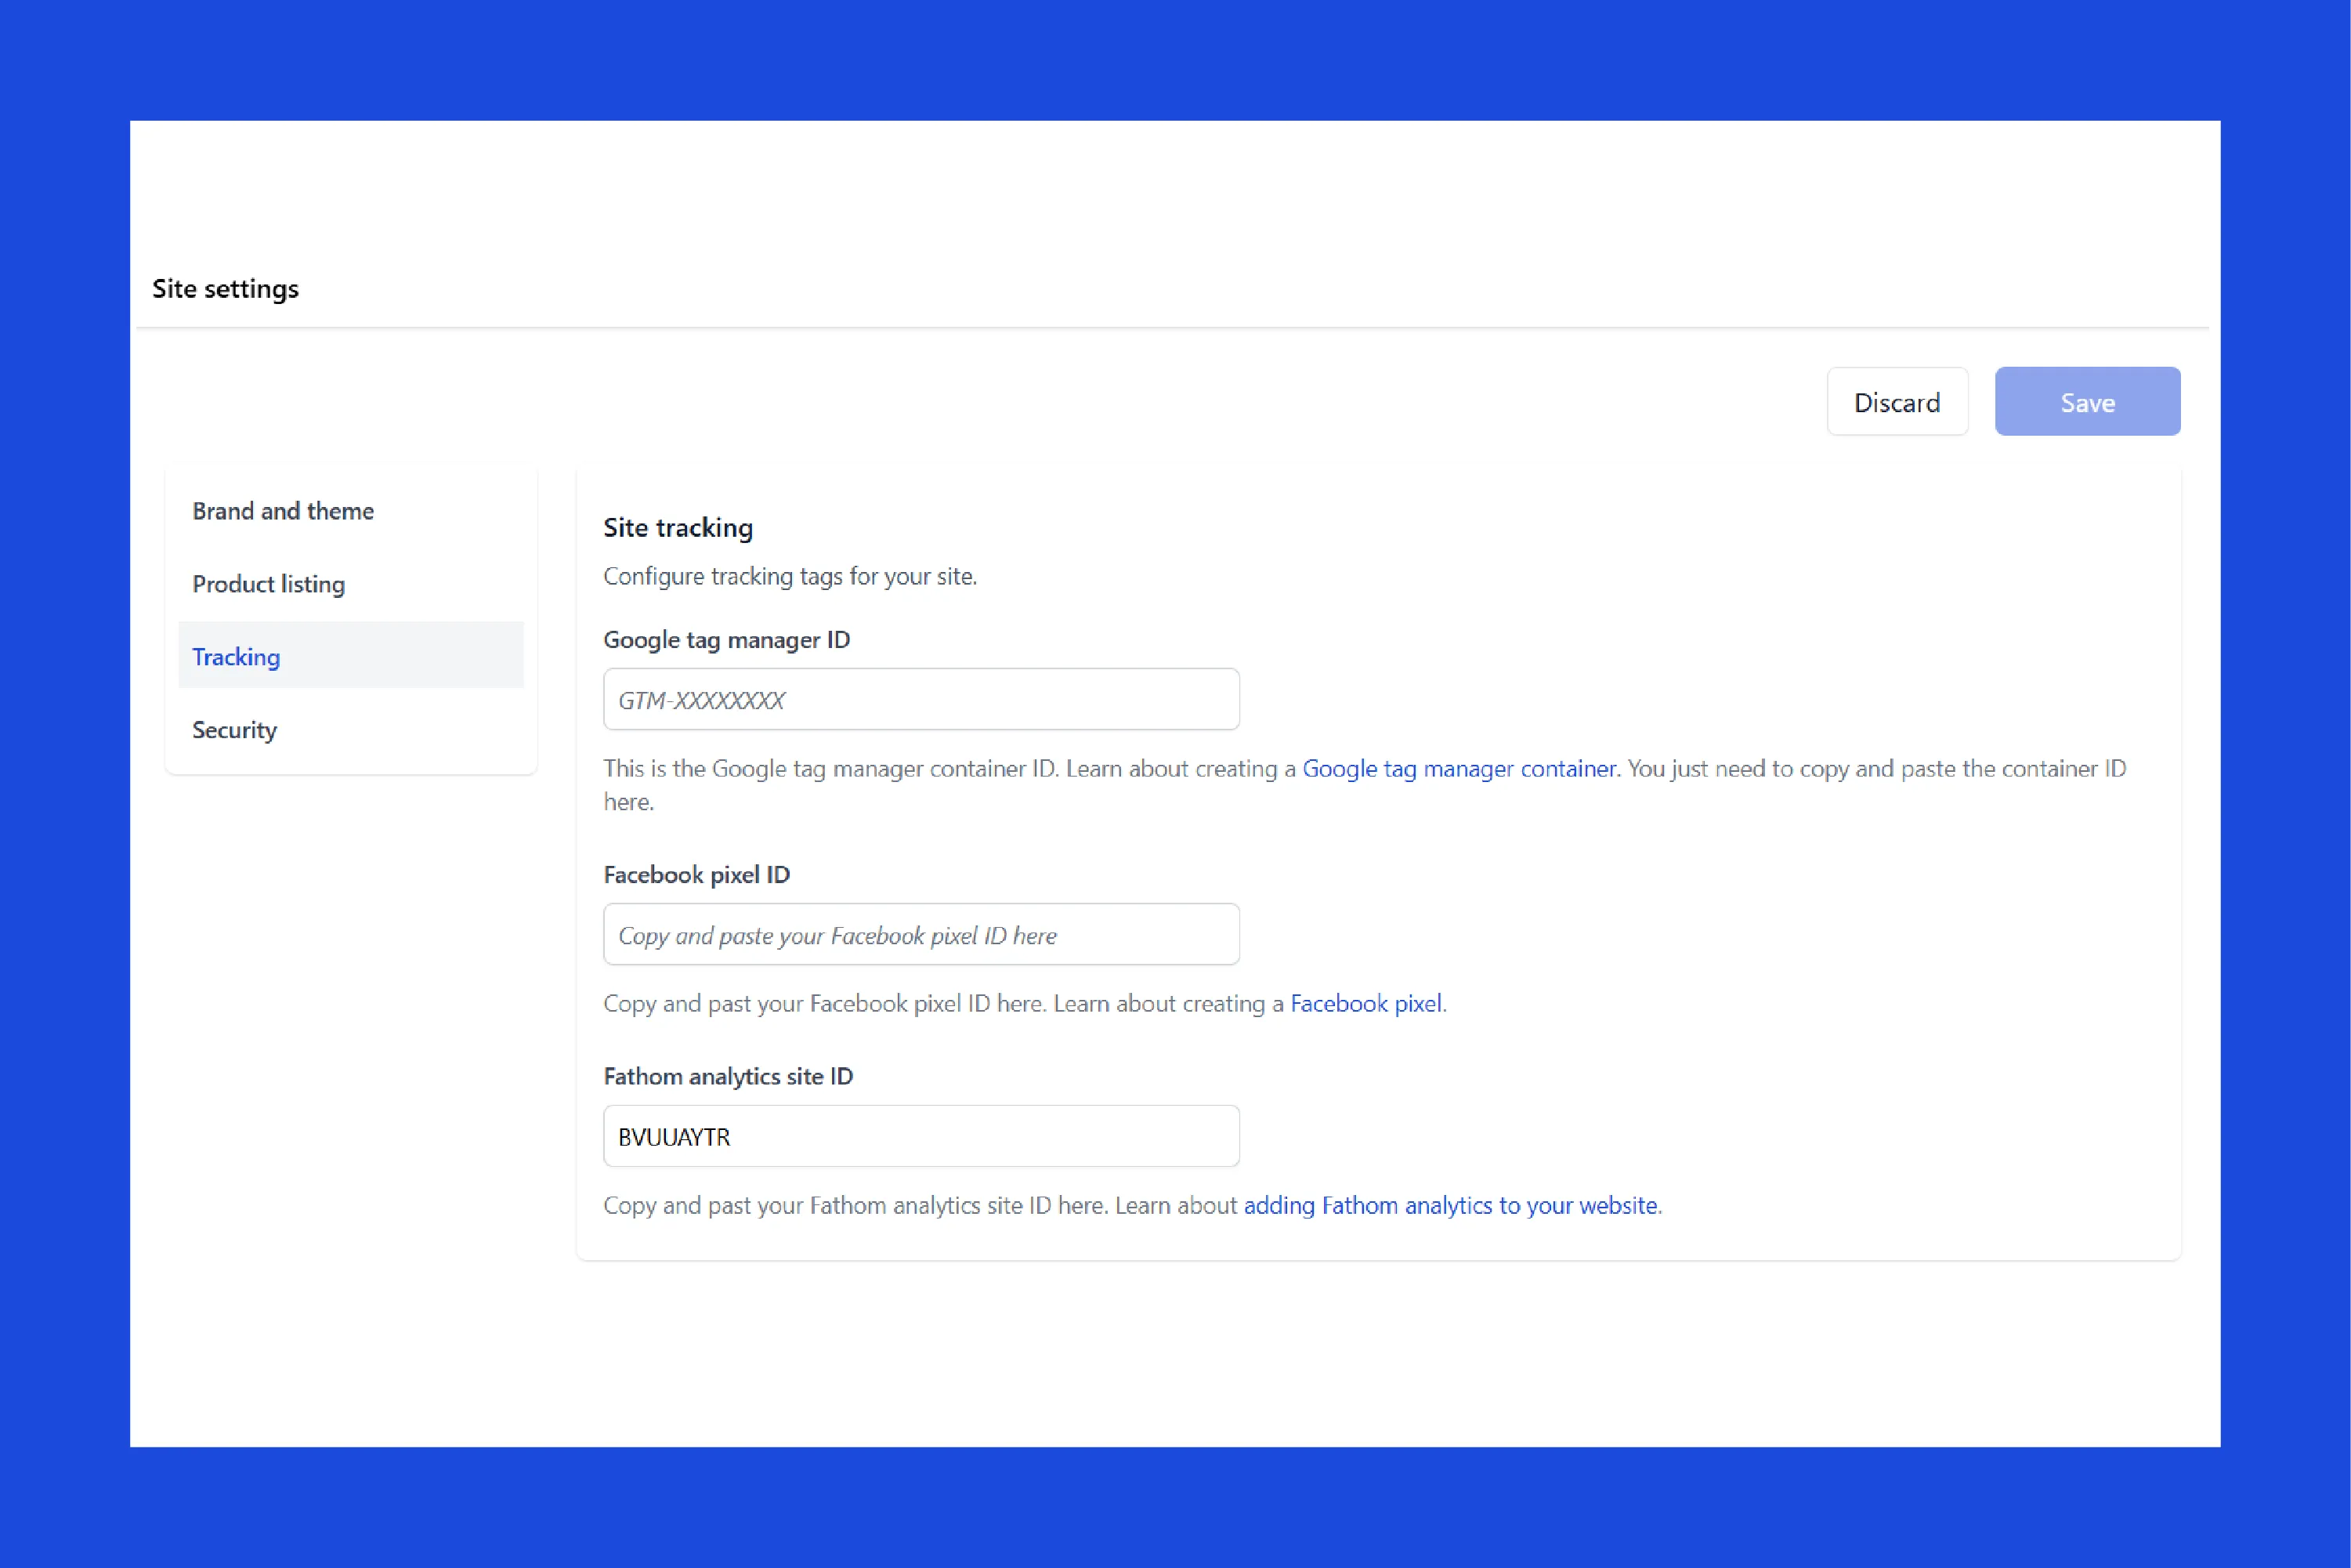Follow the Facebook pixel link
This screenshot has height=1568, width=2351.
tap(1365, 1004)
